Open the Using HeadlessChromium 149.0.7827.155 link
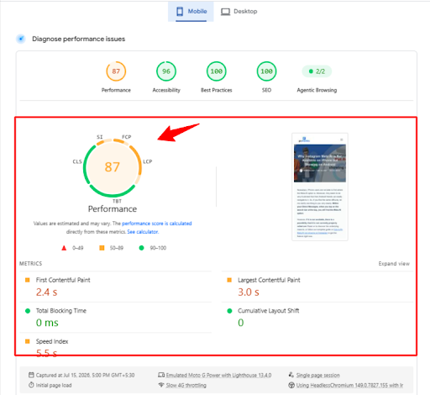430x395 pixels. point(349,385)
